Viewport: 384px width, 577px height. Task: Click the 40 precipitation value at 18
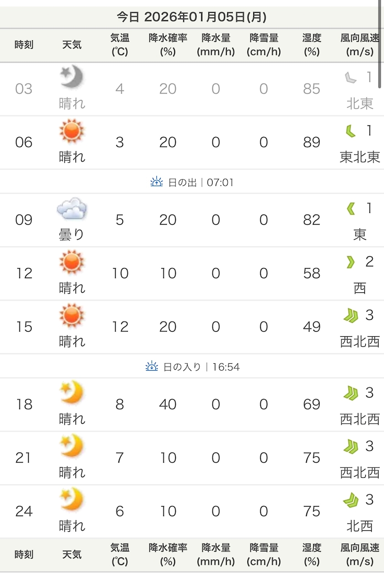[x=168, y=404]
